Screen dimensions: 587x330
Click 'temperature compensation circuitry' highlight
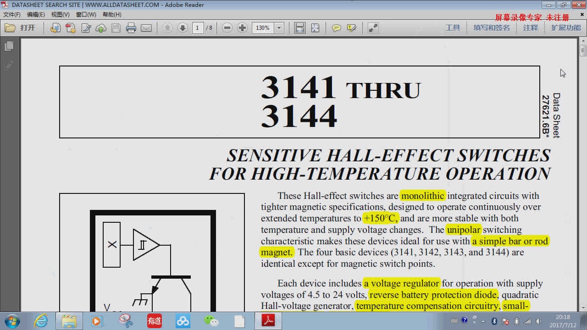(427, 306)
